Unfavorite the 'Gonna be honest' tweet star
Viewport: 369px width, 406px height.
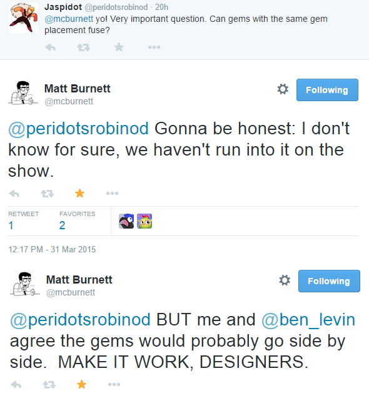click(x=79, y=193)
